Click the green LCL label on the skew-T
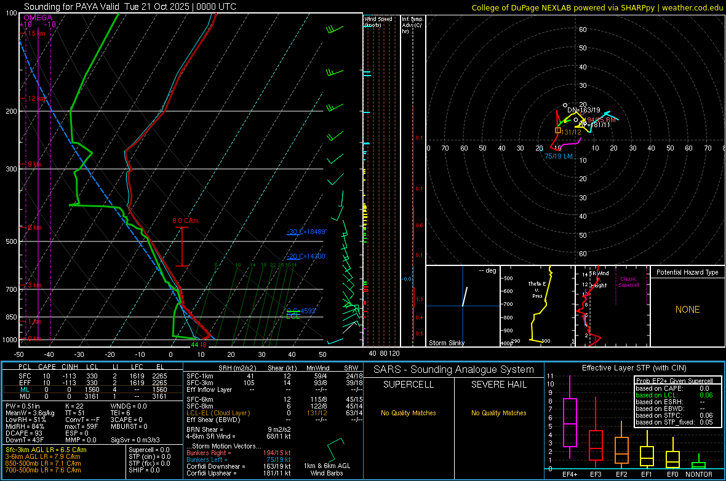 coord(293,316)
